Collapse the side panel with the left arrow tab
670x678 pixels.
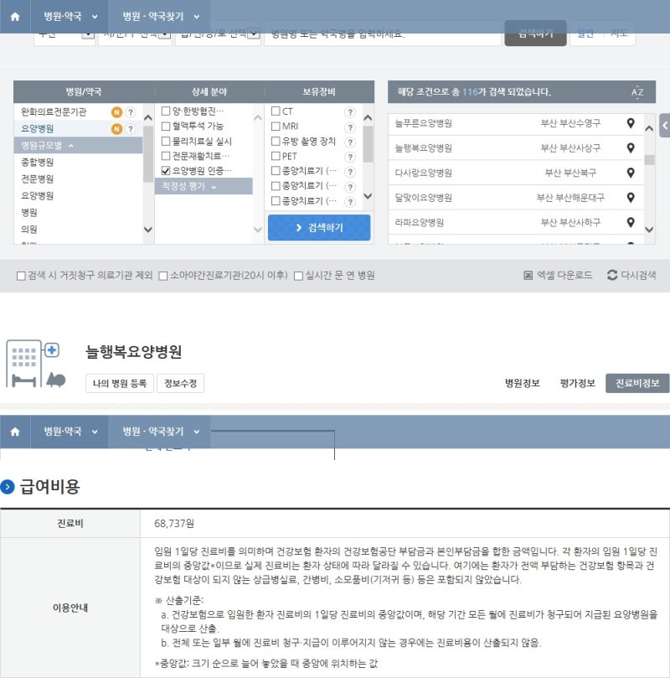[x=665, y=126]
